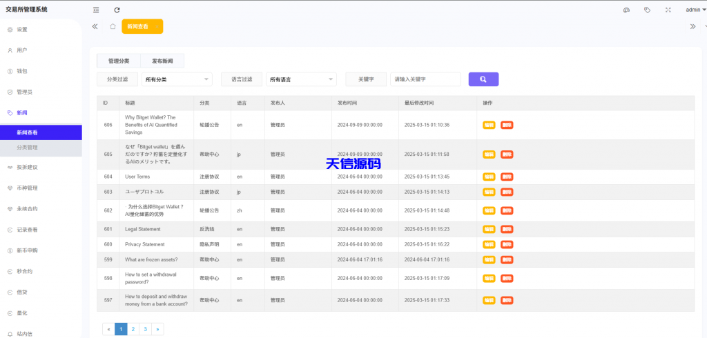
Task: Click the refresh icon in top bar
Action: coord(117,10)
